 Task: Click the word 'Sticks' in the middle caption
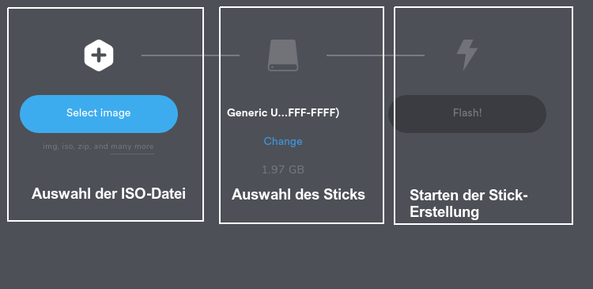coord(344,194)
